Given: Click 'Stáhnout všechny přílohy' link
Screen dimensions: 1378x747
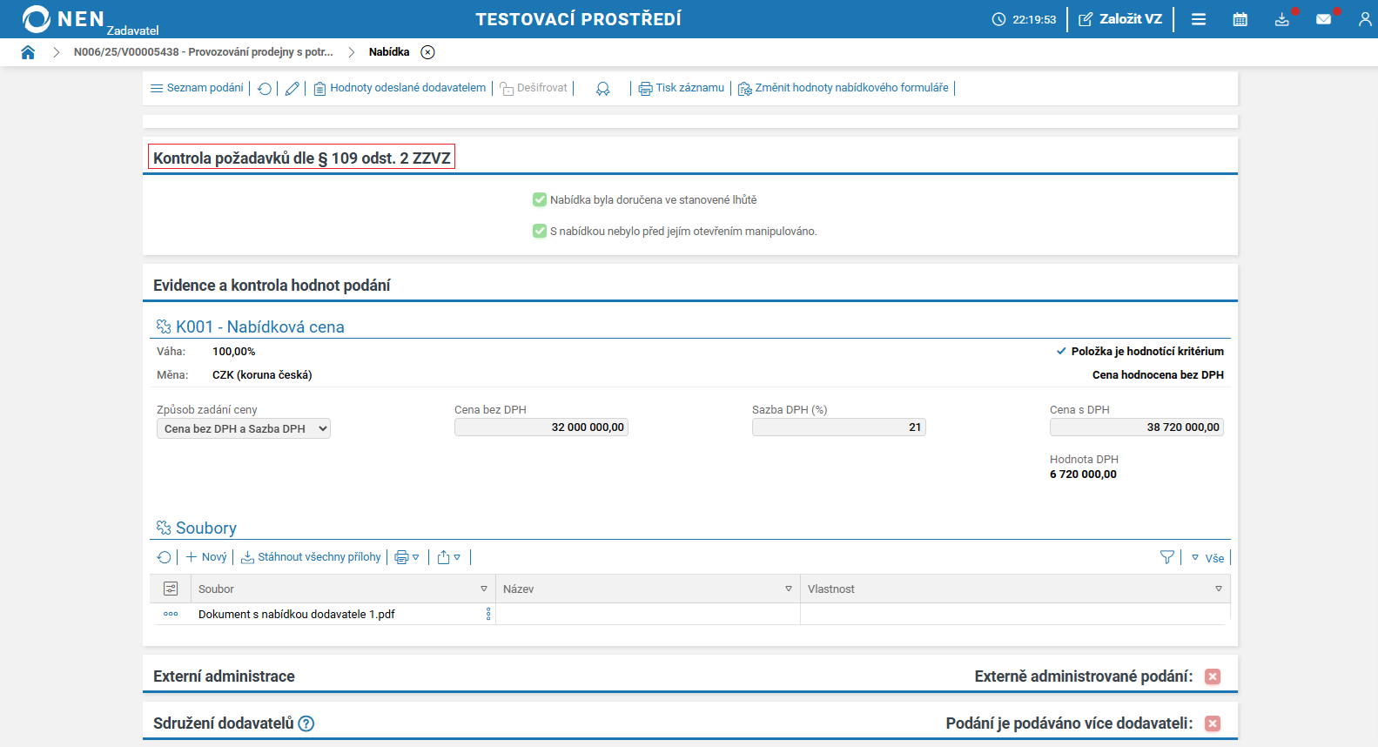Looking at the screenshot, I should (x=311, y=557).
